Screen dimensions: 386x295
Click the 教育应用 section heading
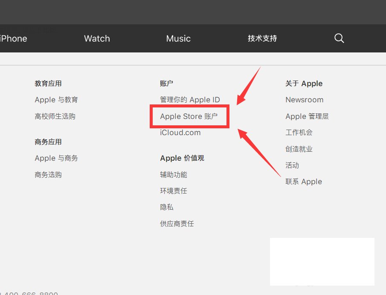pyautogui.click(x=48, y=84)
